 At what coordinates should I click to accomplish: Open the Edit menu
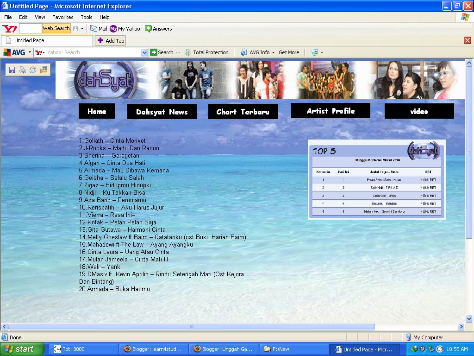click(x=23, y=17)
